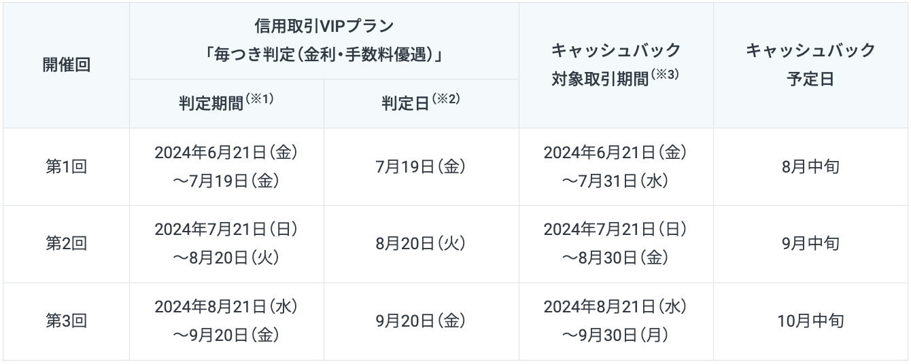
Task: Click the キャッシュバック予定日 header
Action: point(811,65)
